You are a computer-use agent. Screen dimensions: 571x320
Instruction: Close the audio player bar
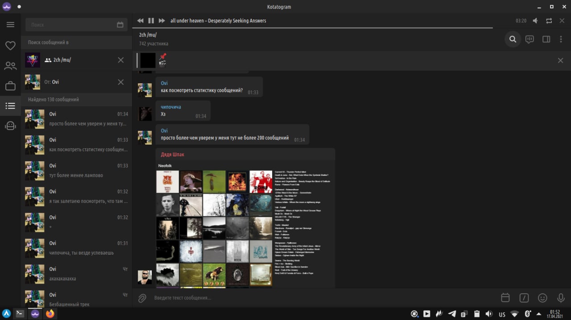coord(562,20)
